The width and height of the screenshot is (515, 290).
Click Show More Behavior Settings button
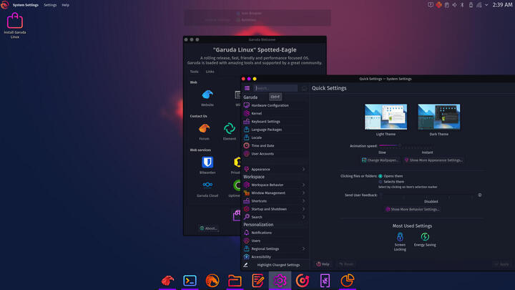coord(412,209)
